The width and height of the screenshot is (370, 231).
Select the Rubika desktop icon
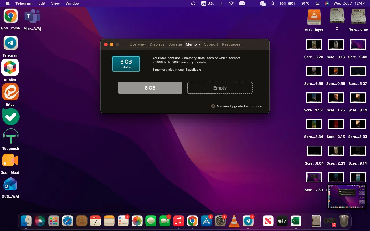coord(10,67)
